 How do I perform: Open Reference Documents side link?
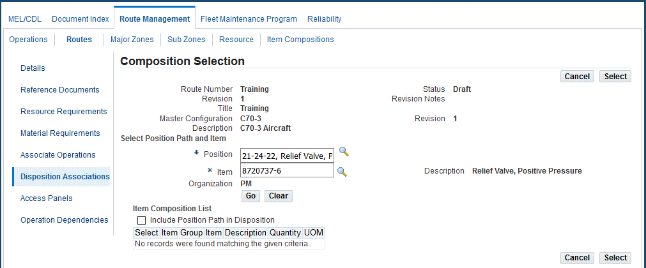click(x=59, y=90)
